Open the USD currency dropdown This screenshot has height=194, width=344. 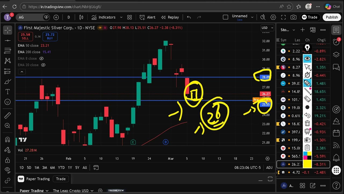tap(267, 28)
